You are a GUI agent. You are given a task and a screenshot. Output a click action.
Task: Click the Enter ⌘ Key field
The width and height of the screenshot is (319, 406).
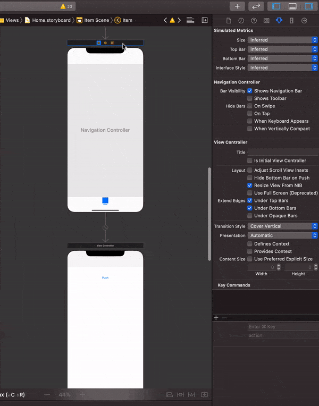click(x=283, y=326)
